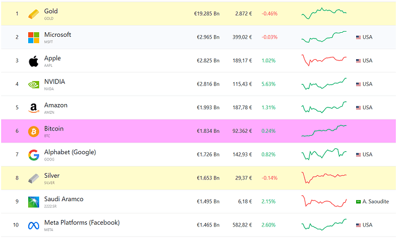Open the Amazon company link
This screenshot has width=397, height=238.
(56, 105)
